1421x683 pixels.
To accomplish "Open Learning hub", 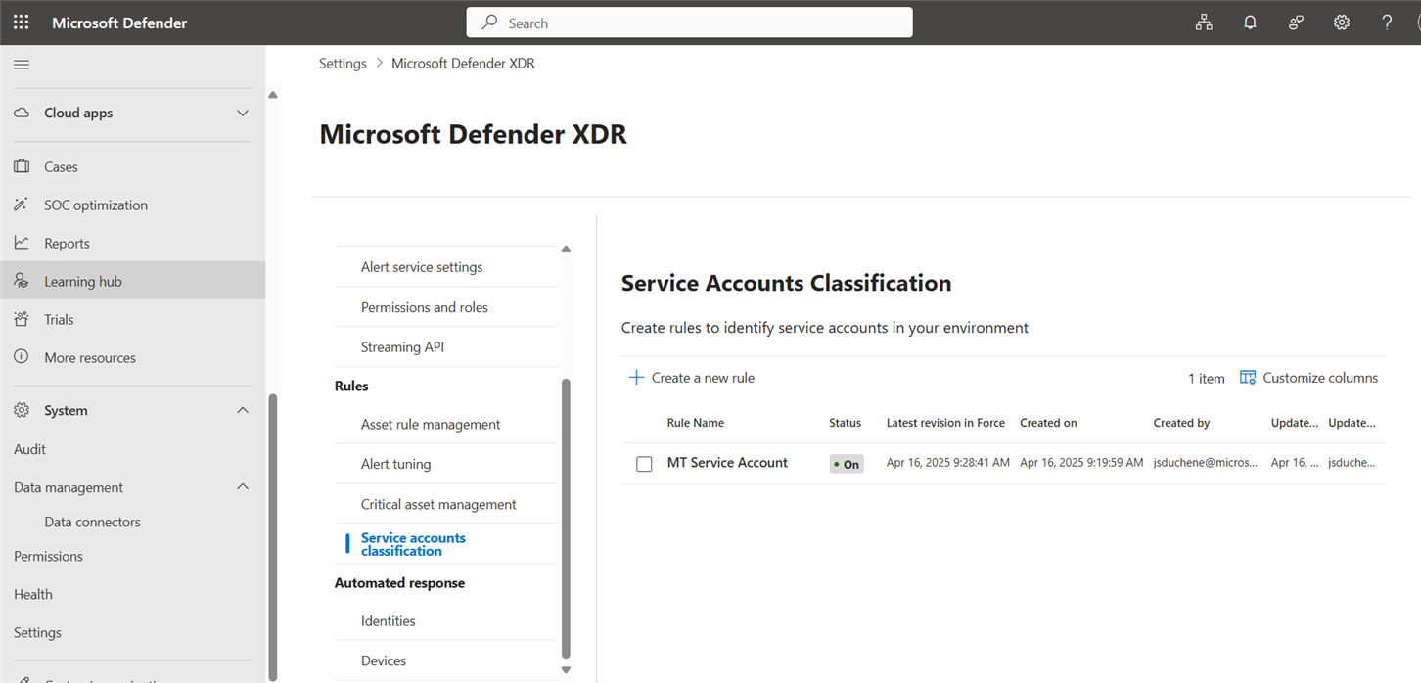I will click(83, 281).
